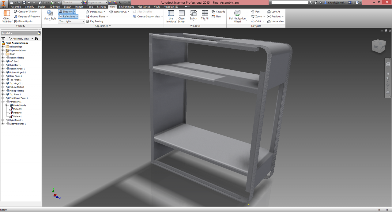The image size is (392, 212).
Task: Open the Inspect ribbon tab
Action: coord(79,6)
